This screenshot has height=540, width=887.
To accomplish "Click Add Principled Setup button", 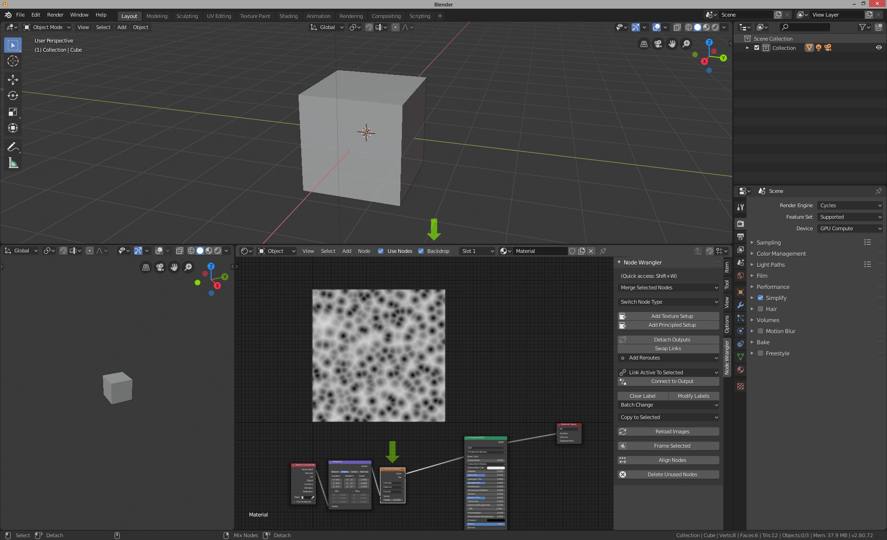I will coord(668,325).
